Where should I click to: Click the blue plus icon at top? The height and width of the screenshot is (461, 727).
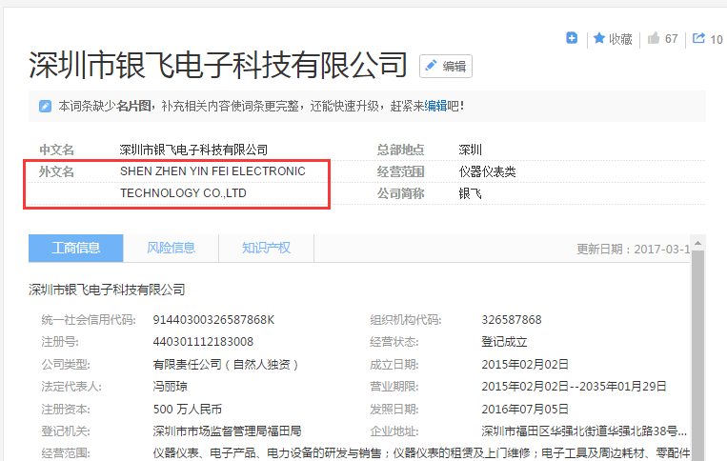pyautogui.click(x=572, y=38)
